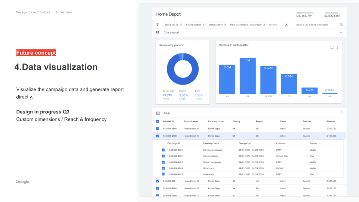Uncheck campaign GE-text-ads checkbox
Image resolution: width=359 pixels, height=202 pixels.
pyautogui.click(x=163, y=168)
